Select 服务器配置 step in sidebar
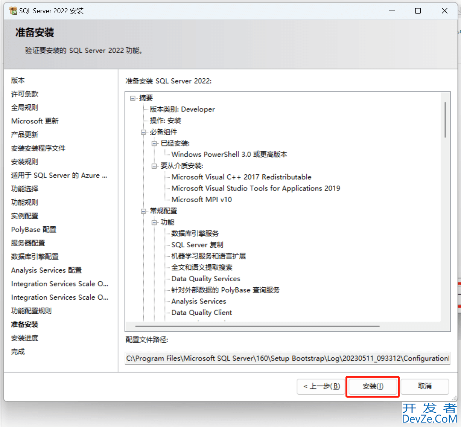The height and width of the screenshot is (427, 461). 28,243
